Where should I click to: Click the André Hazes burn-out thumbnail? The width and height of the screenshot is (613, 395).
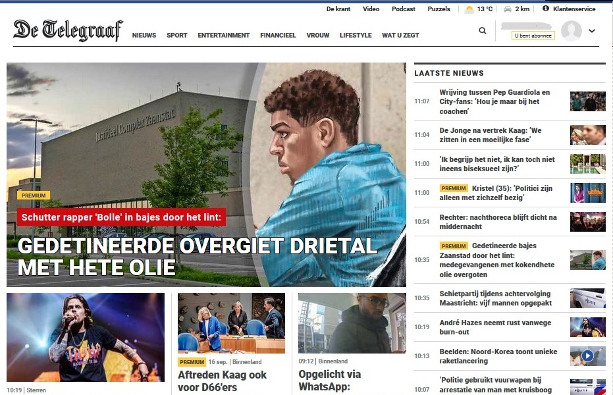(587, 327)
